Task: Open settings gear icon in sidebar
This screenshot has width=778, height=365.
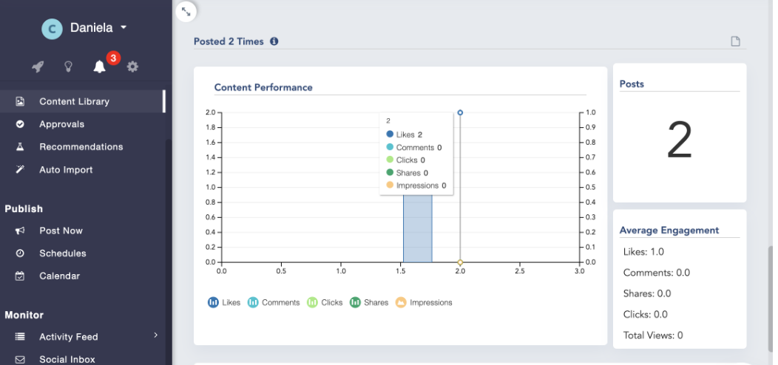Action: [132, 66]
